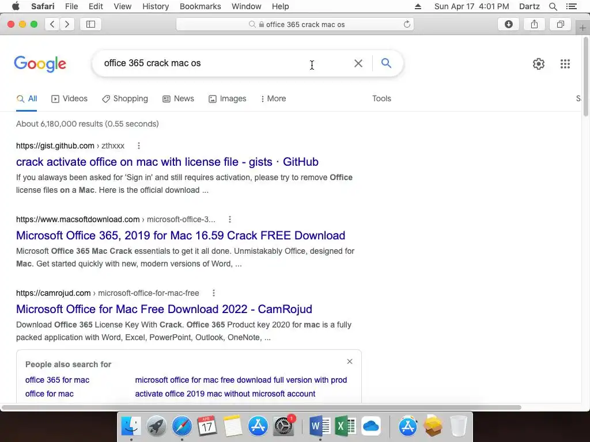Open the Apple menu
The height and width of the screenshot is (442, 590).
(x=16, y=6)
